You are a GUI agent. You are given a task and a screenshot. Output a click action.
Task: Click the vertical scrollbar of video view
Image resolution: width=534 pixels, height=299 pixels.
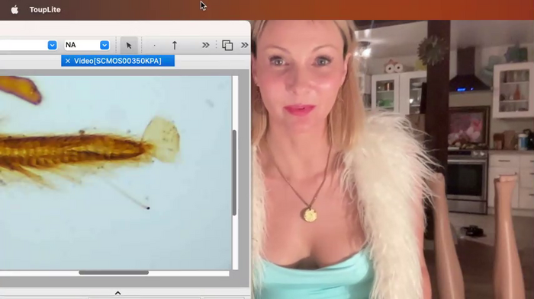click(234, 173)
